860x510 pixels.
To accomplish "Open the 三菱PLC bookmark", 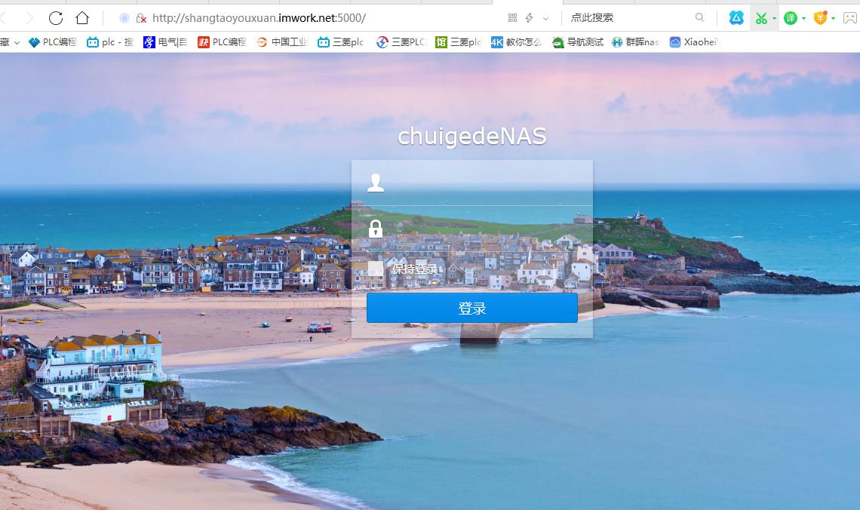I will point(401,42).
